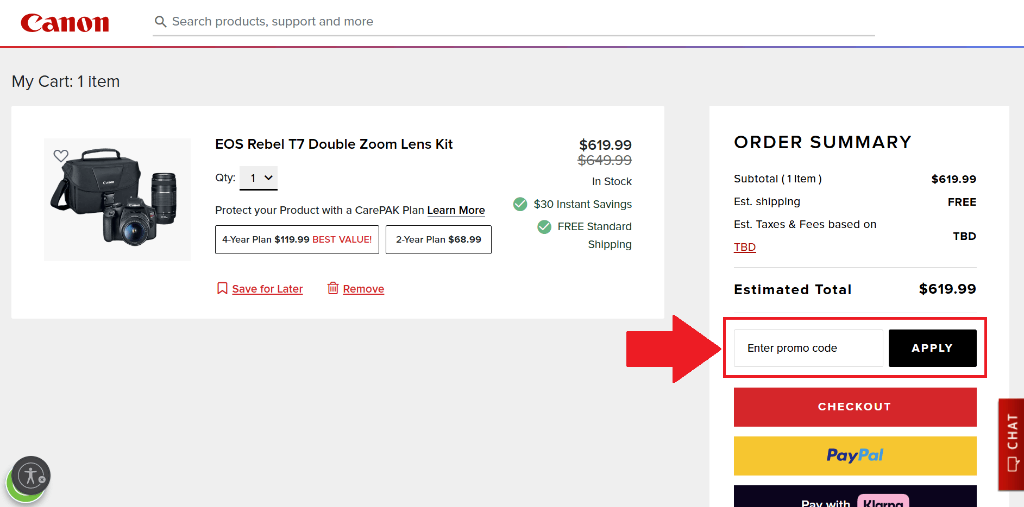
Task: Click the Canon logo
Action: 65,23
